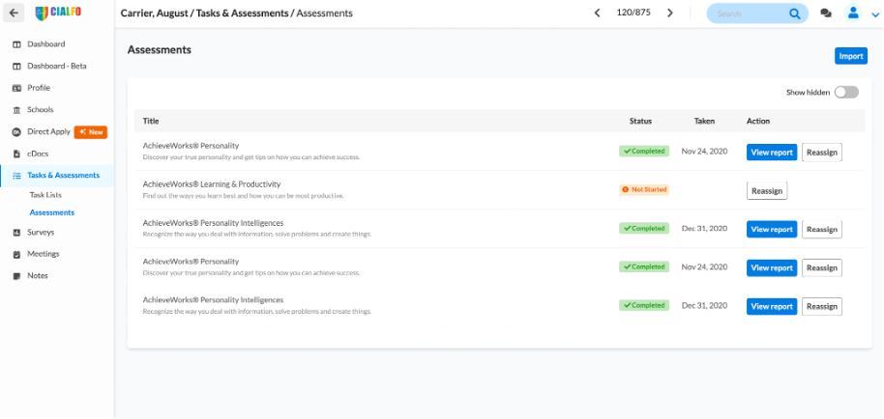
Task: Reassign the first AchieveWorks Personality assessment
Action: point(822,153)
